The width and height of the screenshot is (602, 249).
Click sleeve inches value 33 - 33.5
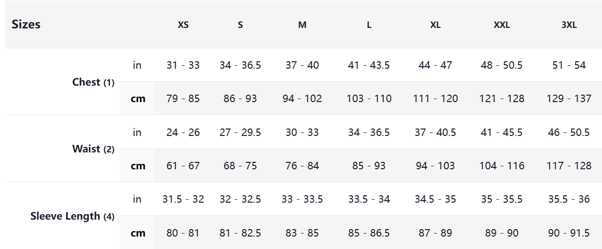coord(302,199)
